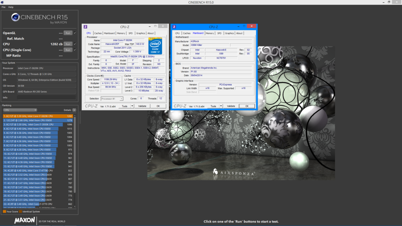402x226 pixels.
Task: Click the orange Your Score legend swatch
Action: click(x=4, y=211)
